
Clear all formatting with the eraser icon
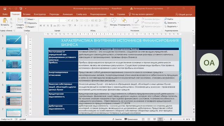(77, 21)
